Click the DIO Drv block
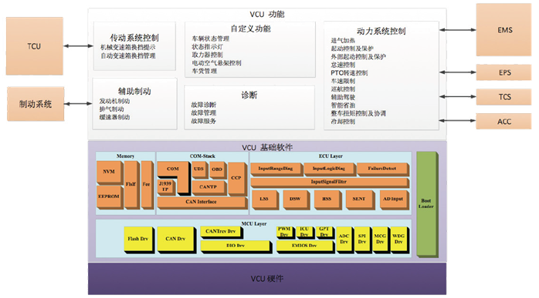 (x=236, y=246)
